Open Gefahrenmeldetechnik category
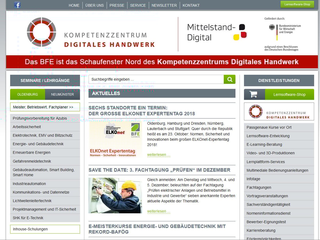The image size is (320, 240). pos(45,161)
